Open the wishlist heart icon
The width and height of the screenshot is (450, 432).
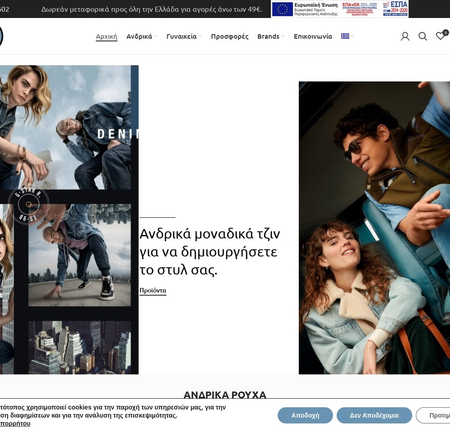tap(441, 36)
